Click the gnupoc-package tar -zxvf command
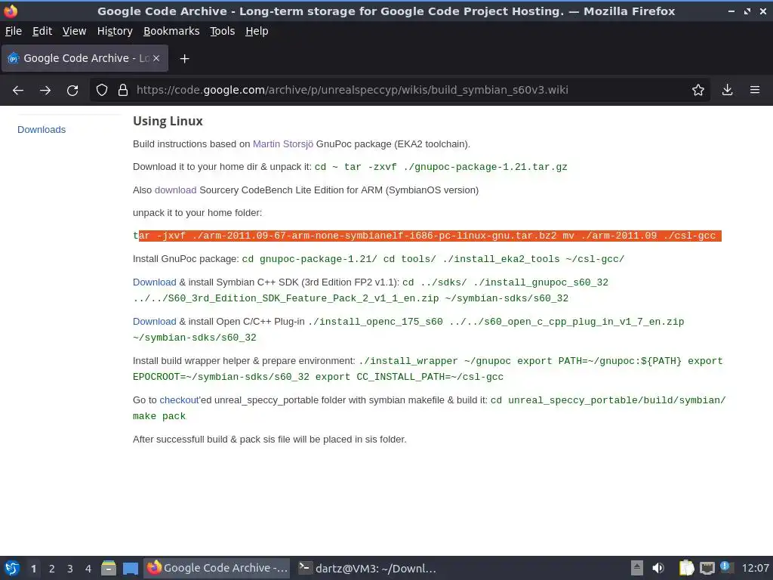This screenshot has width=773, height=580. pos(441,167)
